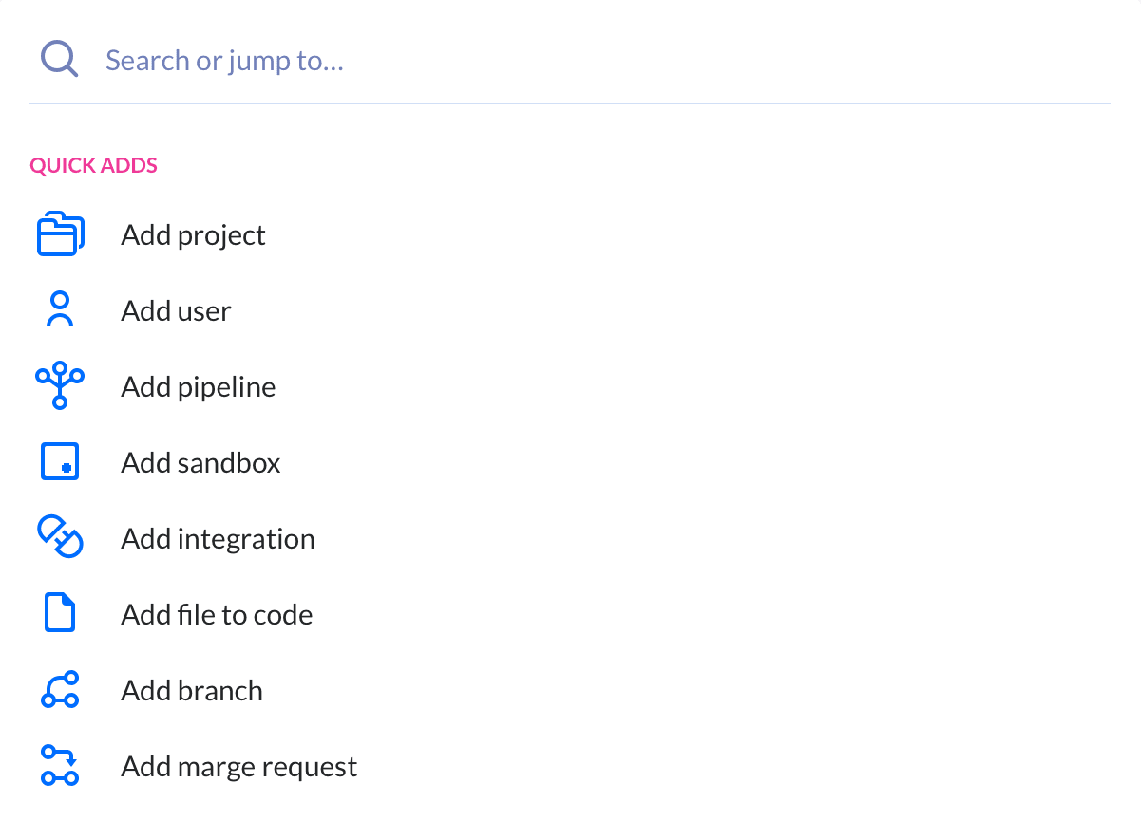Click the branch icon

pos(60,690)
